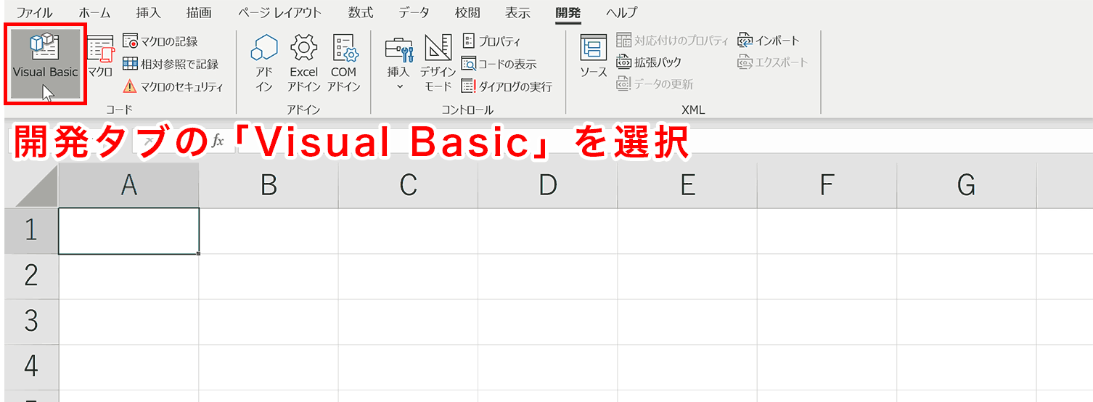Select column G header
Image resolution: width=1093 pixels, height=402 pixels.
click(x=966, y=186)
